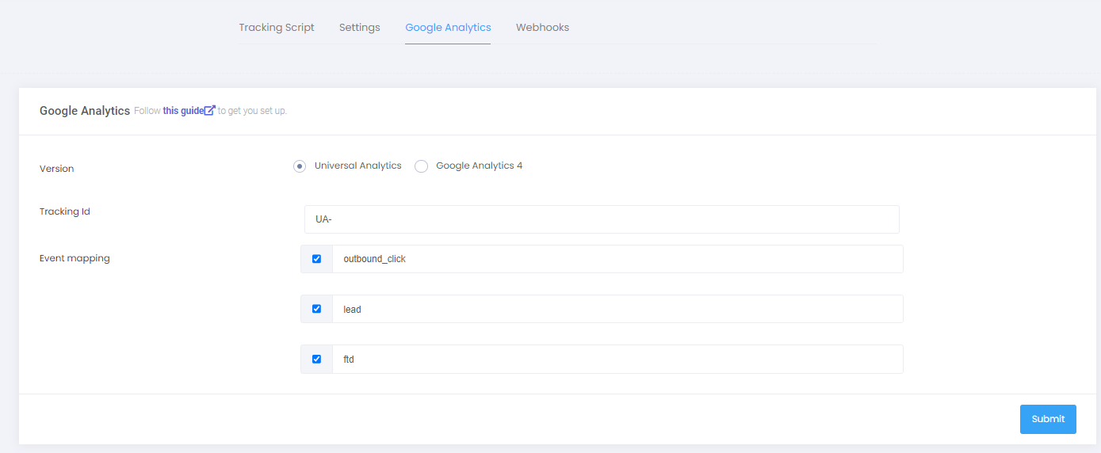Choose the Google Analytics 4 version option
This screenshot has height=453, width=1101.
[x=421, y=166]
